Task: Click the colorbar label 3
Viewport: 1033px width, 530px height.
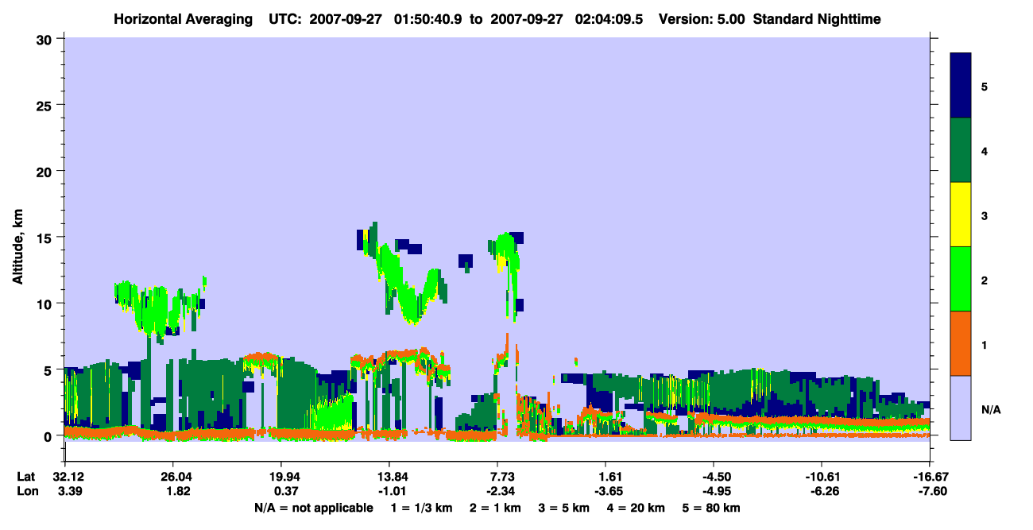Action: 984,215
